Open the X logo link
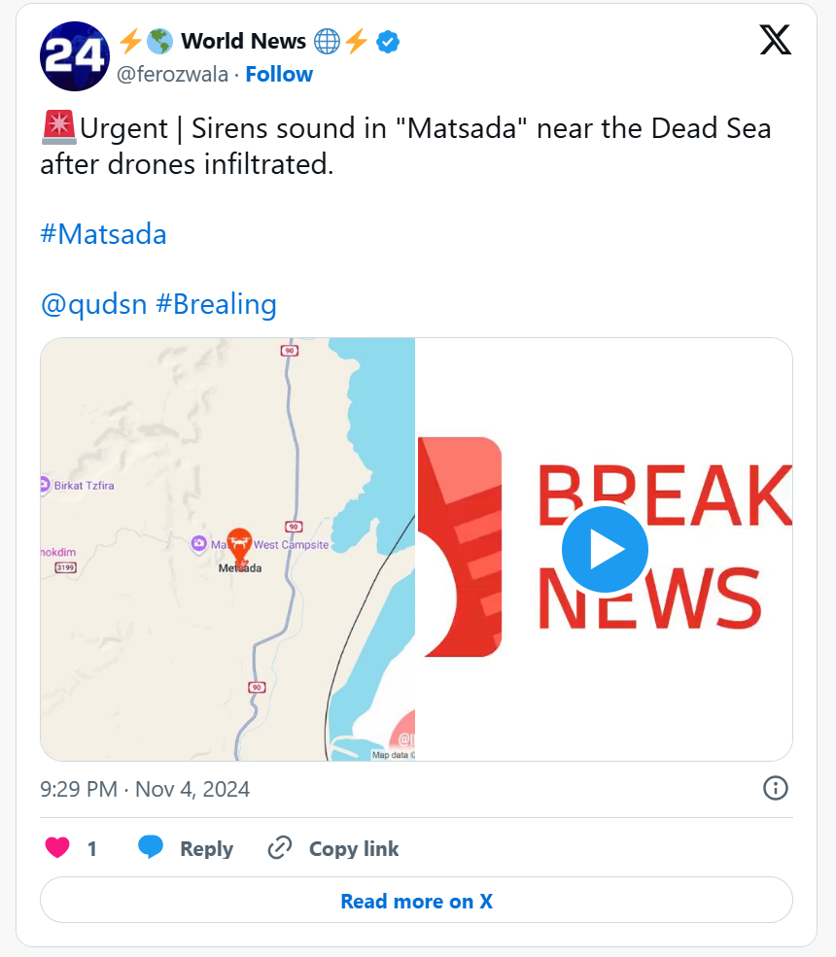The width and height of the screenshot is (836, 957). (x=775, y=40)
